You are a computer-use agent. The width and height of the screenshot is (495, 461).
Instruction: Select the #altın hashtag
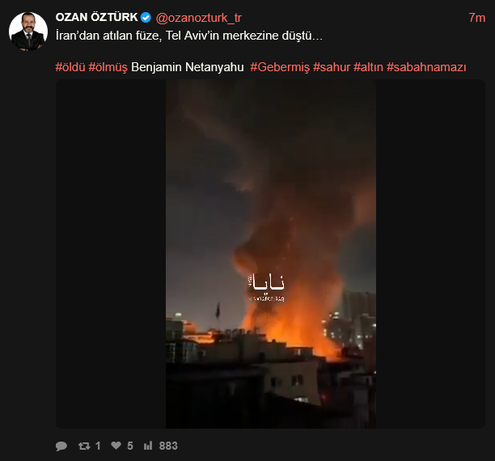[368, 67]
